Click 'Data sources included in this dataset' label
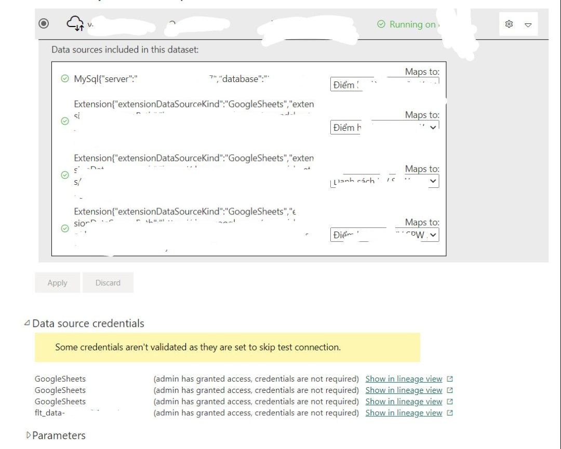The width and height of the screenshot is (561, 449). 125,49
